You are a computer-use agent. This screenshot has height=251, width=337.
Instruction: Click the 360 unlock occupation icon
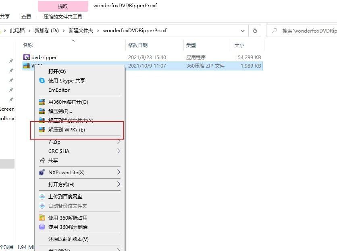coord(42,218)
